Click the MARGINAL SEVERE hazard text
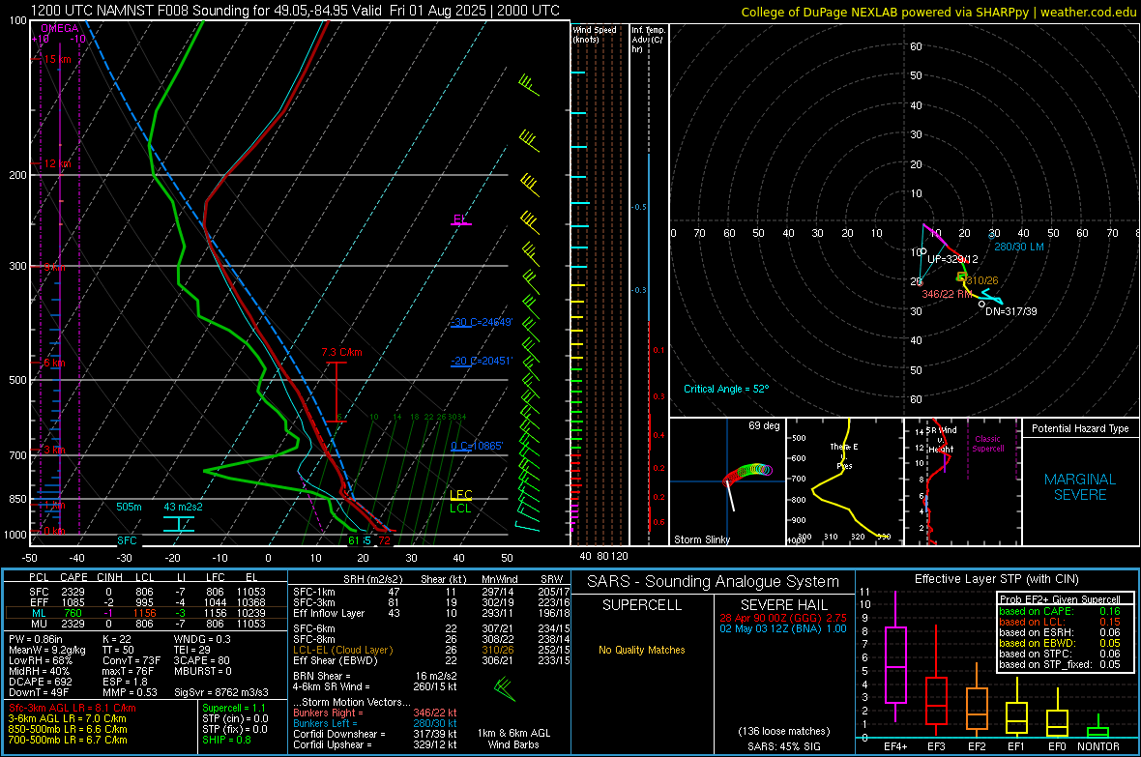 point(1080,487)
